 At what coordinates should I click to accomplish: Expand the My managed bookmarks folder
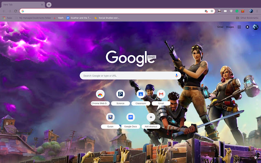pos(33,18)
